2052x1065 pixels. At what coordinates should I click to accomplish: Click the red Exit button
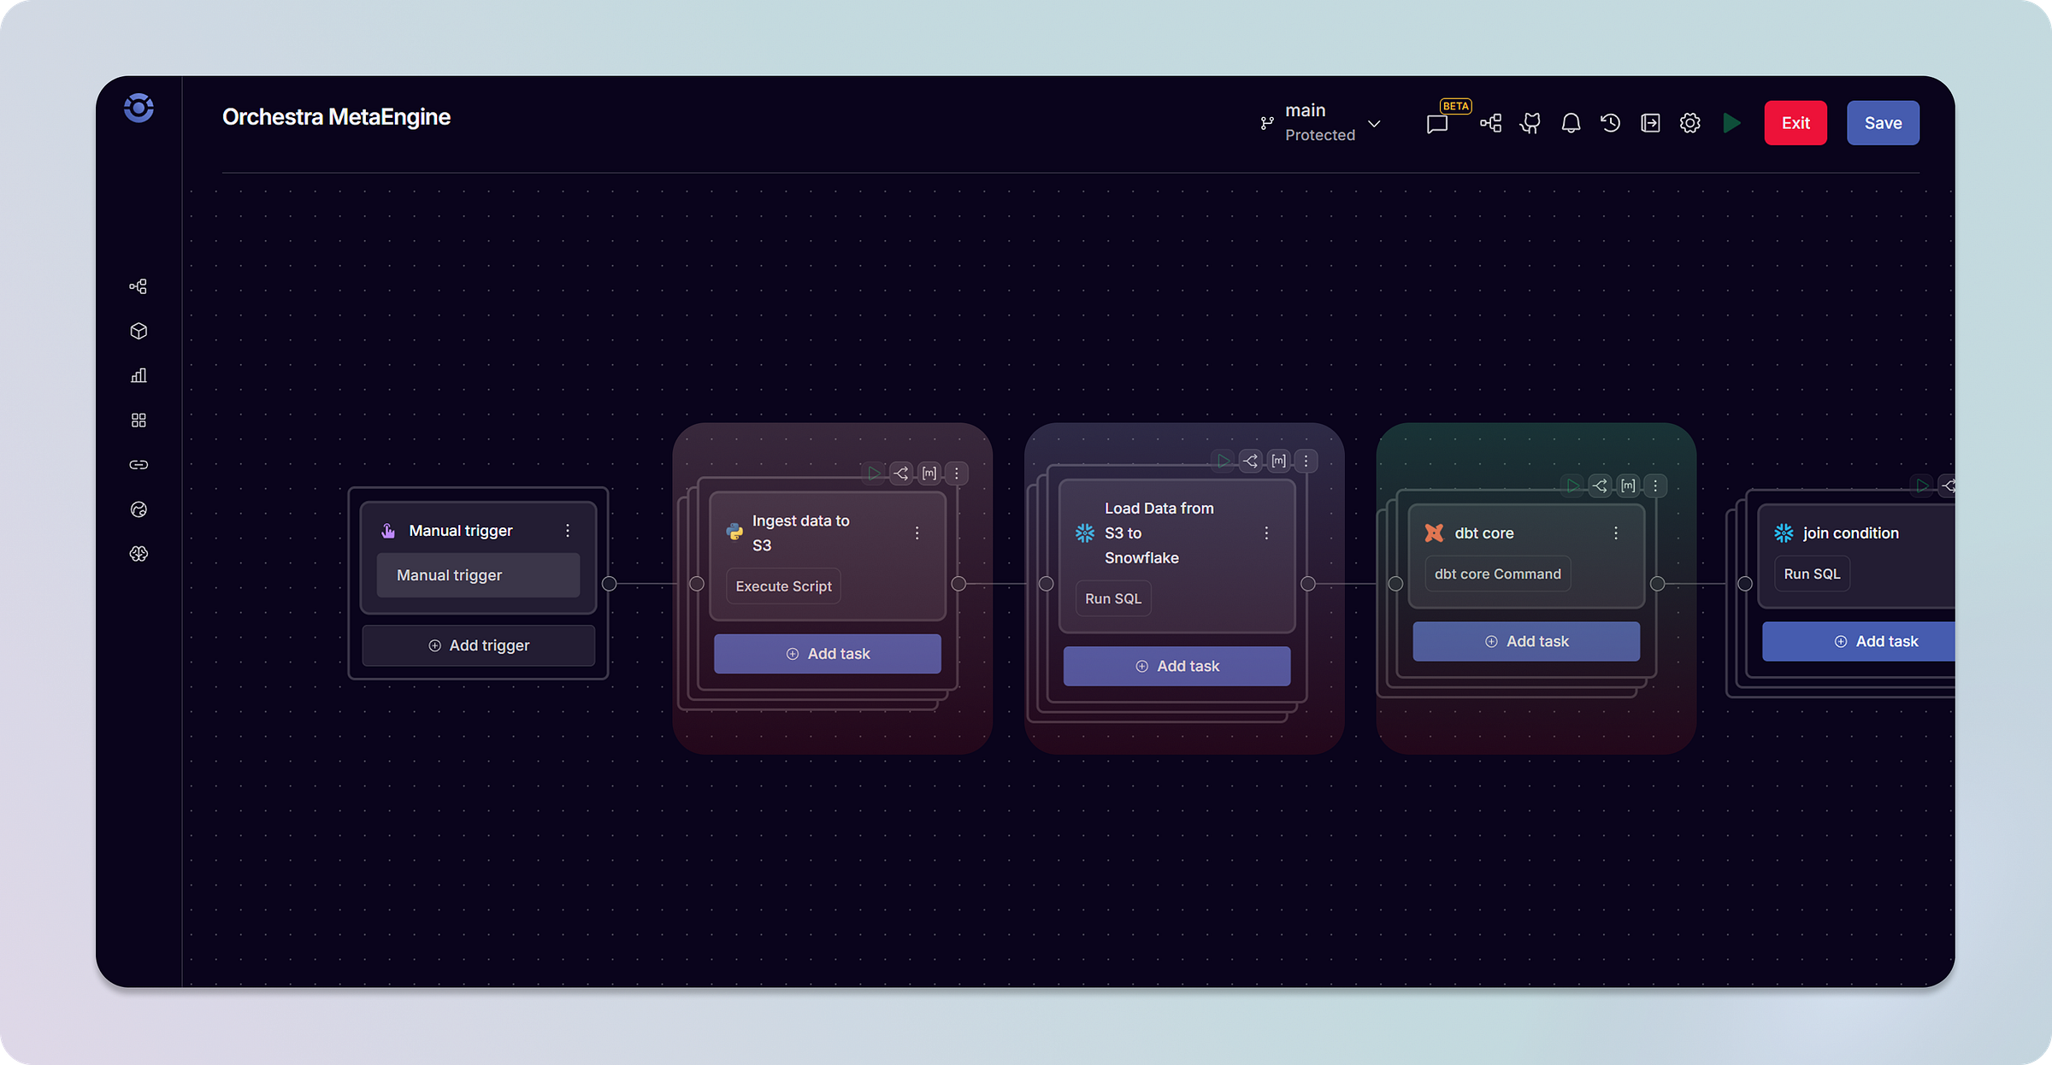[1795, 123]
